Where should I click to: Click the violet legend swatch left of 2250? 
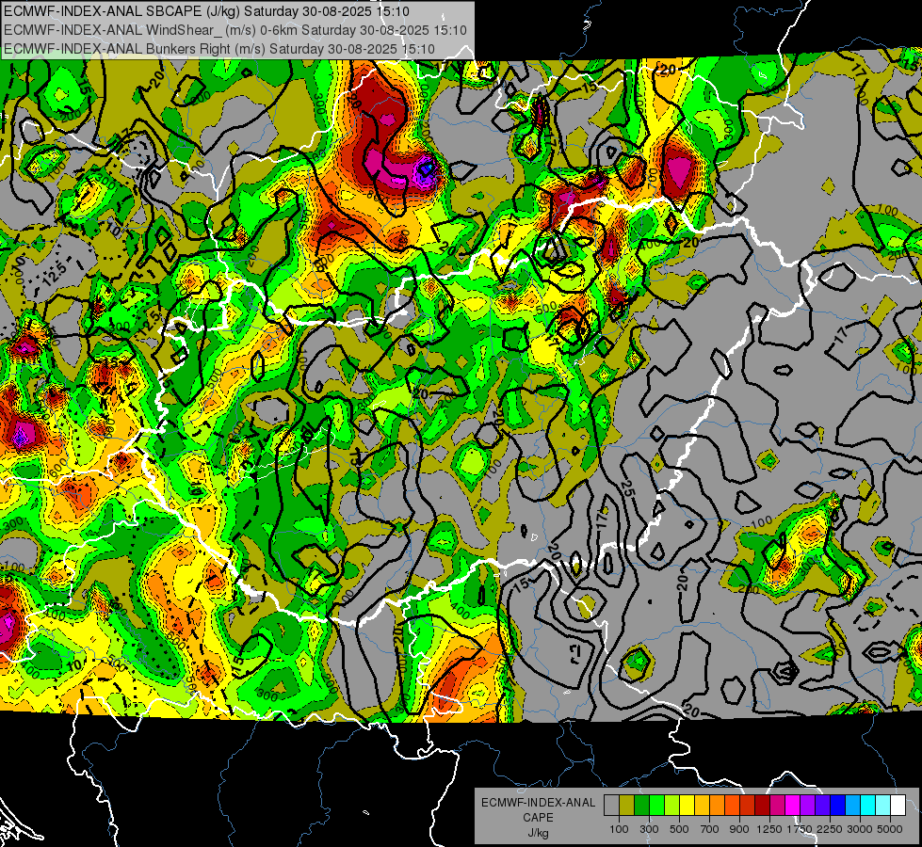pyautogui.click(x=823, y=806)
